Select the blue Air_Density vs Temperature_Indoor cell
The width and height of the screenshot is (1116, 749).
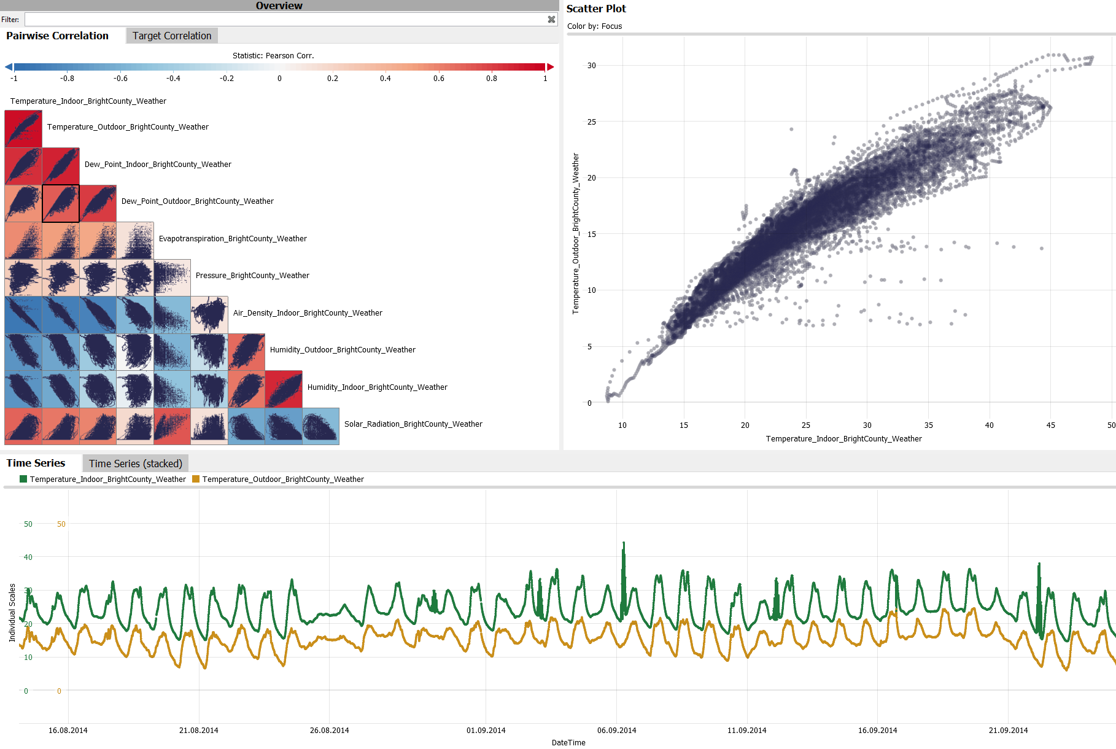pyautogui.click(x=23, y=313)
